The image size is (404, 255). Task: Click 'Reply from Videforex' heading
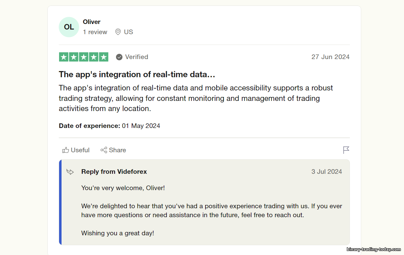coord(114,172)
